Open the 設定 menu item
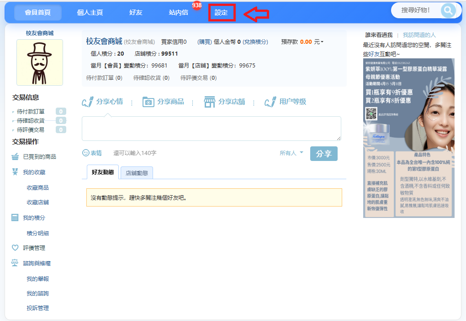 221,13
